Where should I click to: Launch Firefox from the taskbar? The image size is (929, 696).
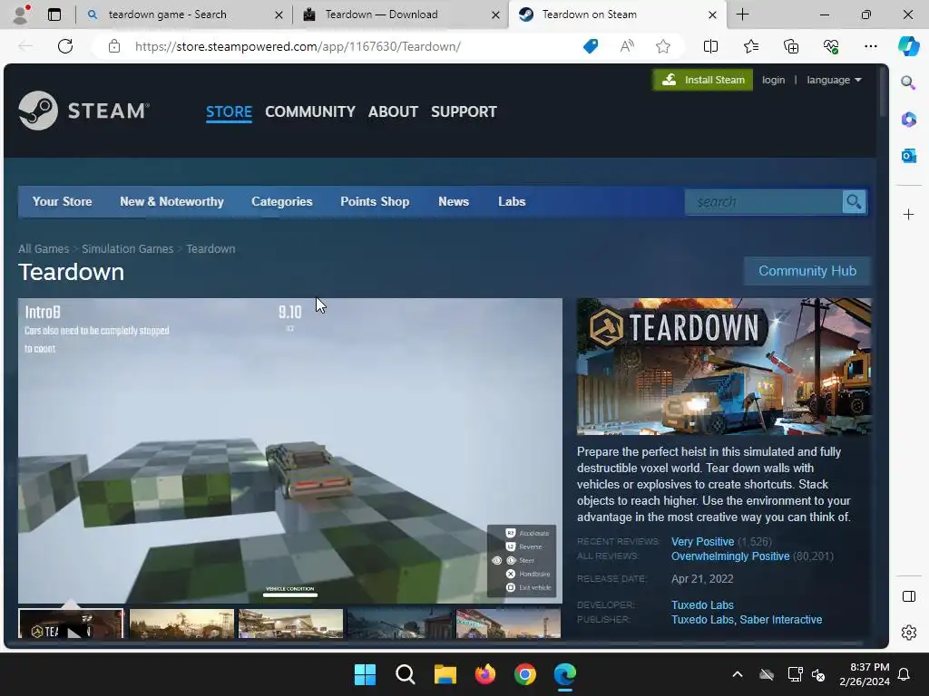click(485, 674)
